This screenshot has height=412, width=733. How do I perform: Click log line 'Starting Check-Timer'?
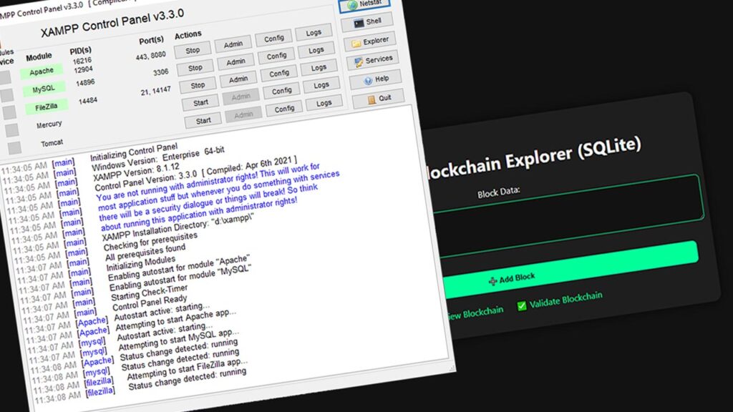coord(149,293)
